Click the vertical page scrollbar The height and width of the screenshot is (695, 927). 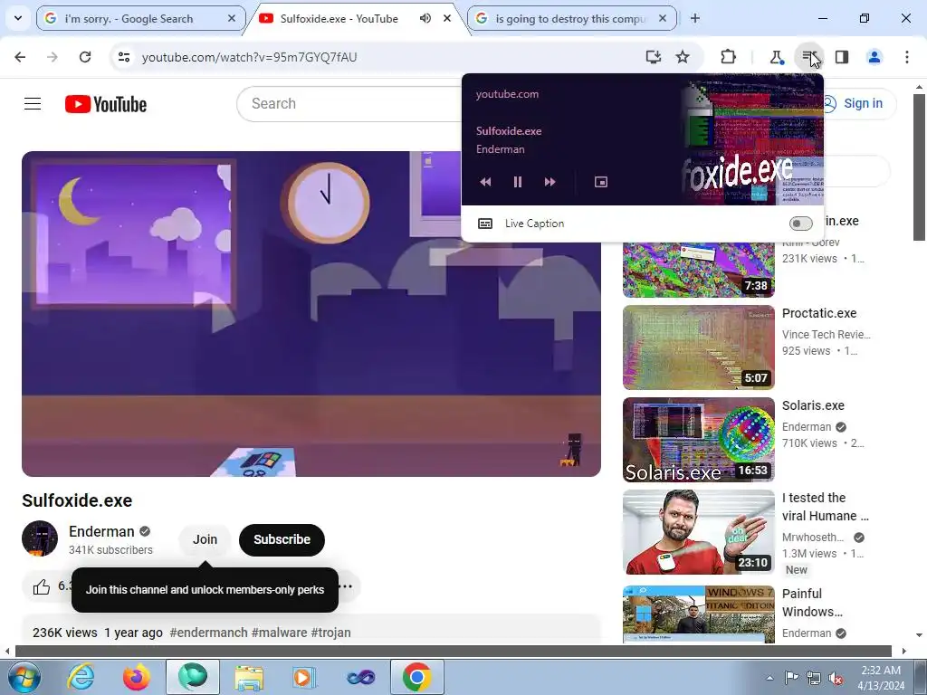tap(919, 167)
